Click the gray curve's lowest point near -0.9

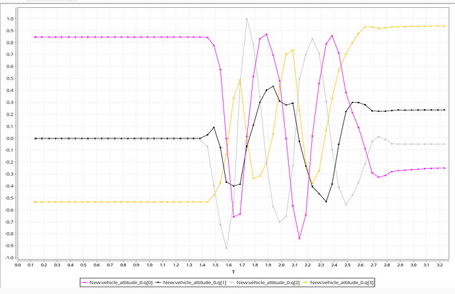pyautogui.click(x=227, y=248)
